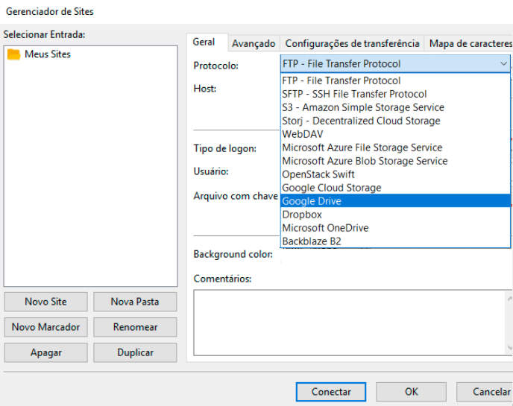Image resolution: width=513 pixels, height=406 pixels.
Task: Collapse the Protocolo dropdown arrow
Action: [x=503, y=64]
